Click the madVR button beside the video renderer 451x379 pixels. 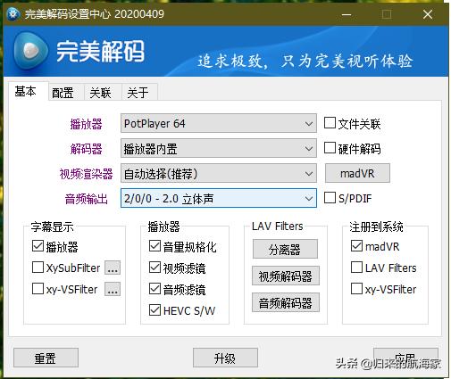click(357, 173)
